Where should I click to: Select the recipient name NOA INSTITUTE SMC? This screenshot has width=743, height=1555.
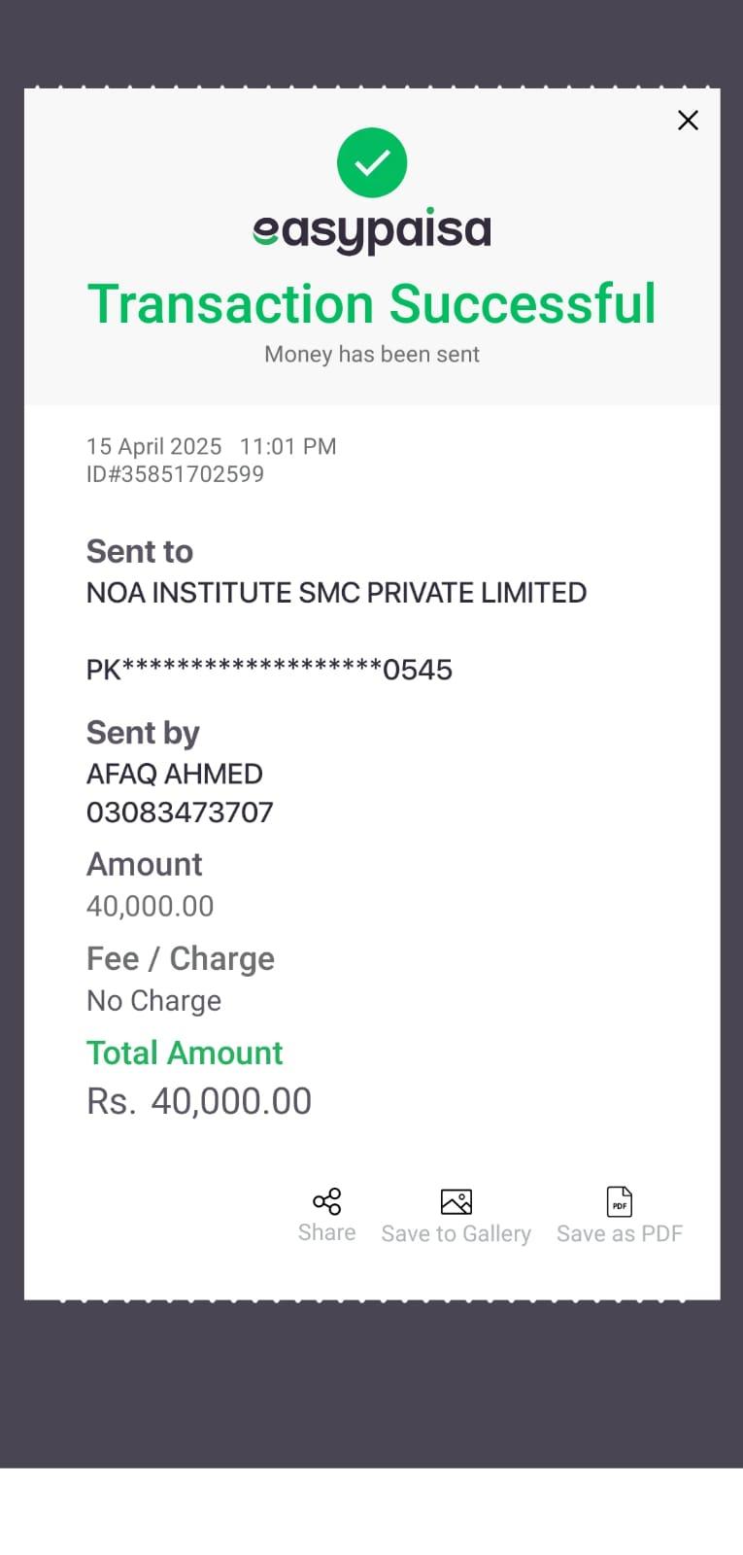(x=336, y=593)
